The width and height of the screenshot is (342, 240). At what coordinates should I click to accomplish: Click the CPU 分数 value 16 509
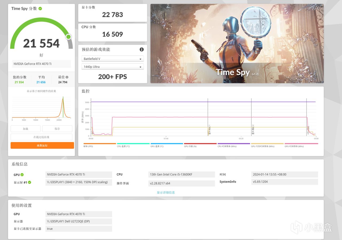(112, 34)
